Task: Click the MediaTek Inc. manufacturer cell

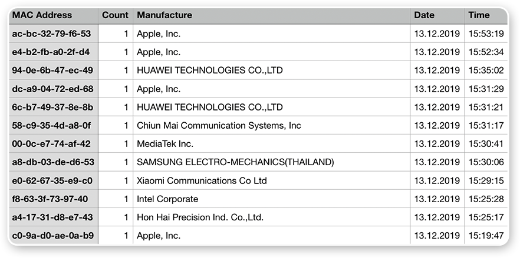Action: point(165,143)
